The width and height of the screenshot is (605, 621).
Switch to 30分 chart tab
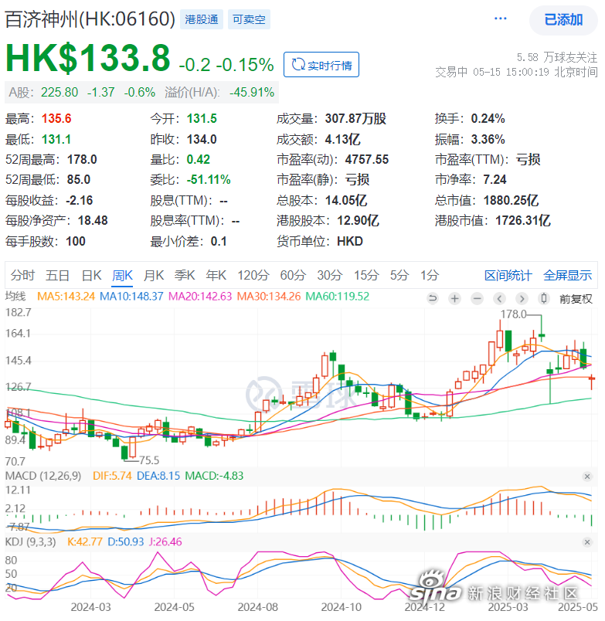pyautogui.click(x=330, y=275)
